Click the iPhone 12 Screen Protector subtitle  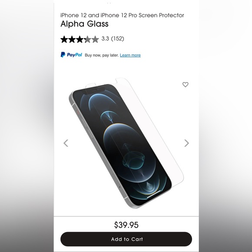[x=122, y=15]
